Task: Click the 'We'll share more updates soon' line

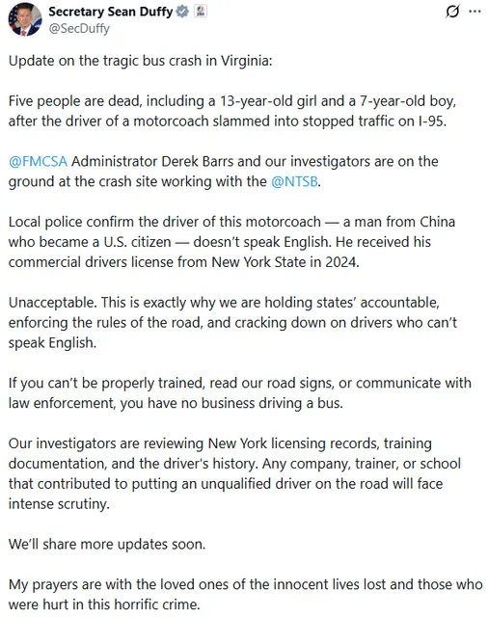Action: 107,544
